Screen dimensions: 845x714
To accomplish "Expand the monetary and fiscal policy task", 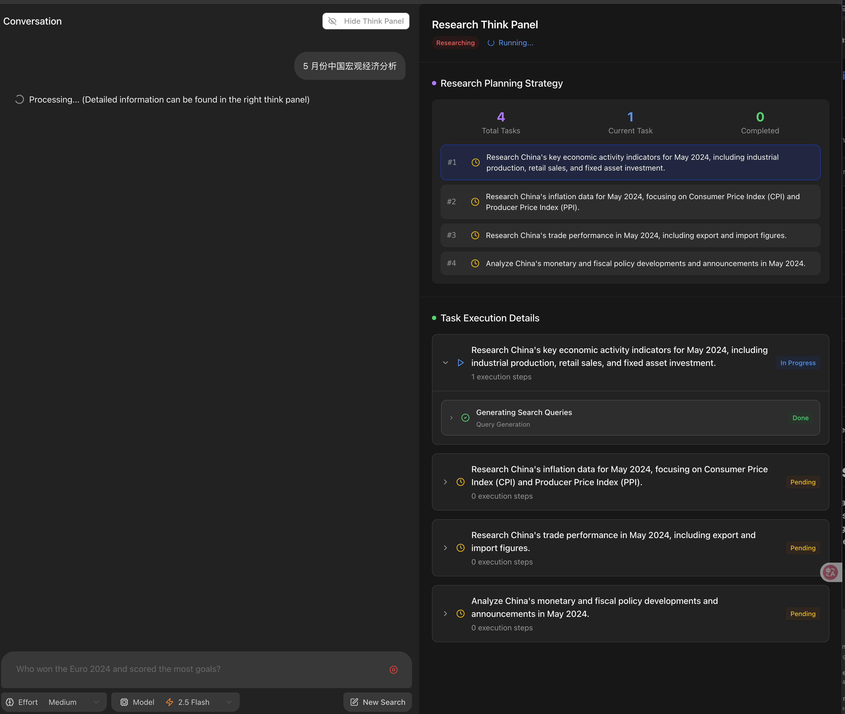I will tap(445, 614).
